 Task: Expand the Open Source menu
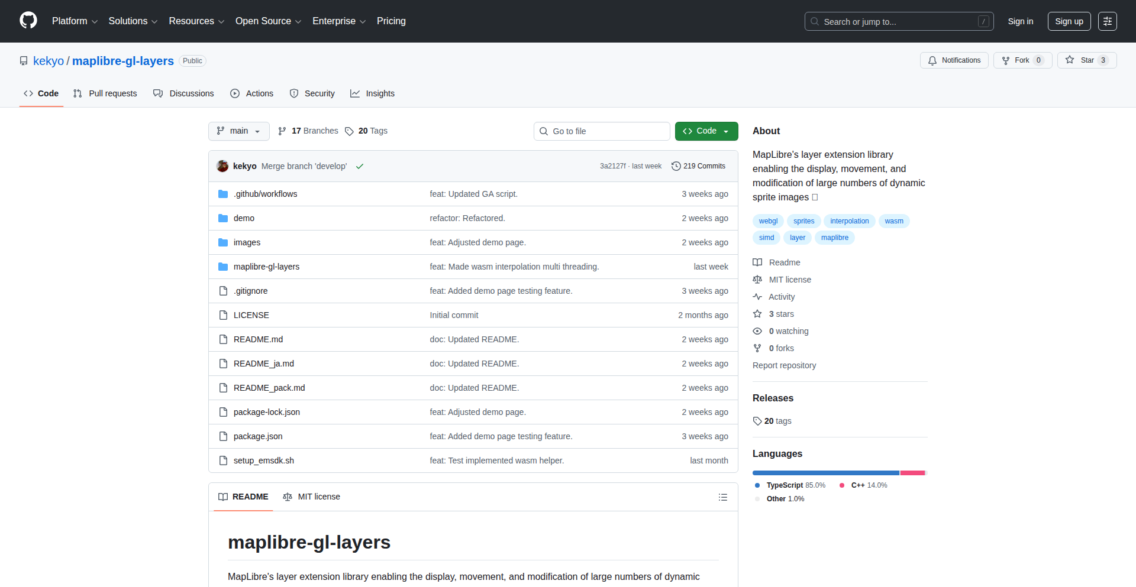(268, 21)
